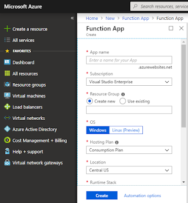Expand the Subscription dropdown
Viewport: 188px width, 203px height.
(129, 82)
